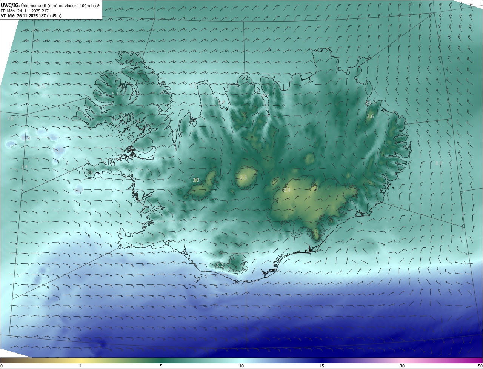Screen dimensions: 483x369
Task: Click the map value 3.6 in northeast Iceland
Action: click(x=370, y=117)
